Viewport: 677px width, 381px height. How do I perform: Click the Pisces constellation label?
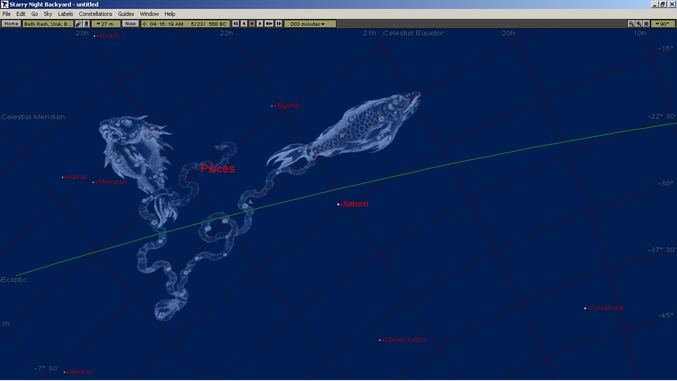(218, 169)
